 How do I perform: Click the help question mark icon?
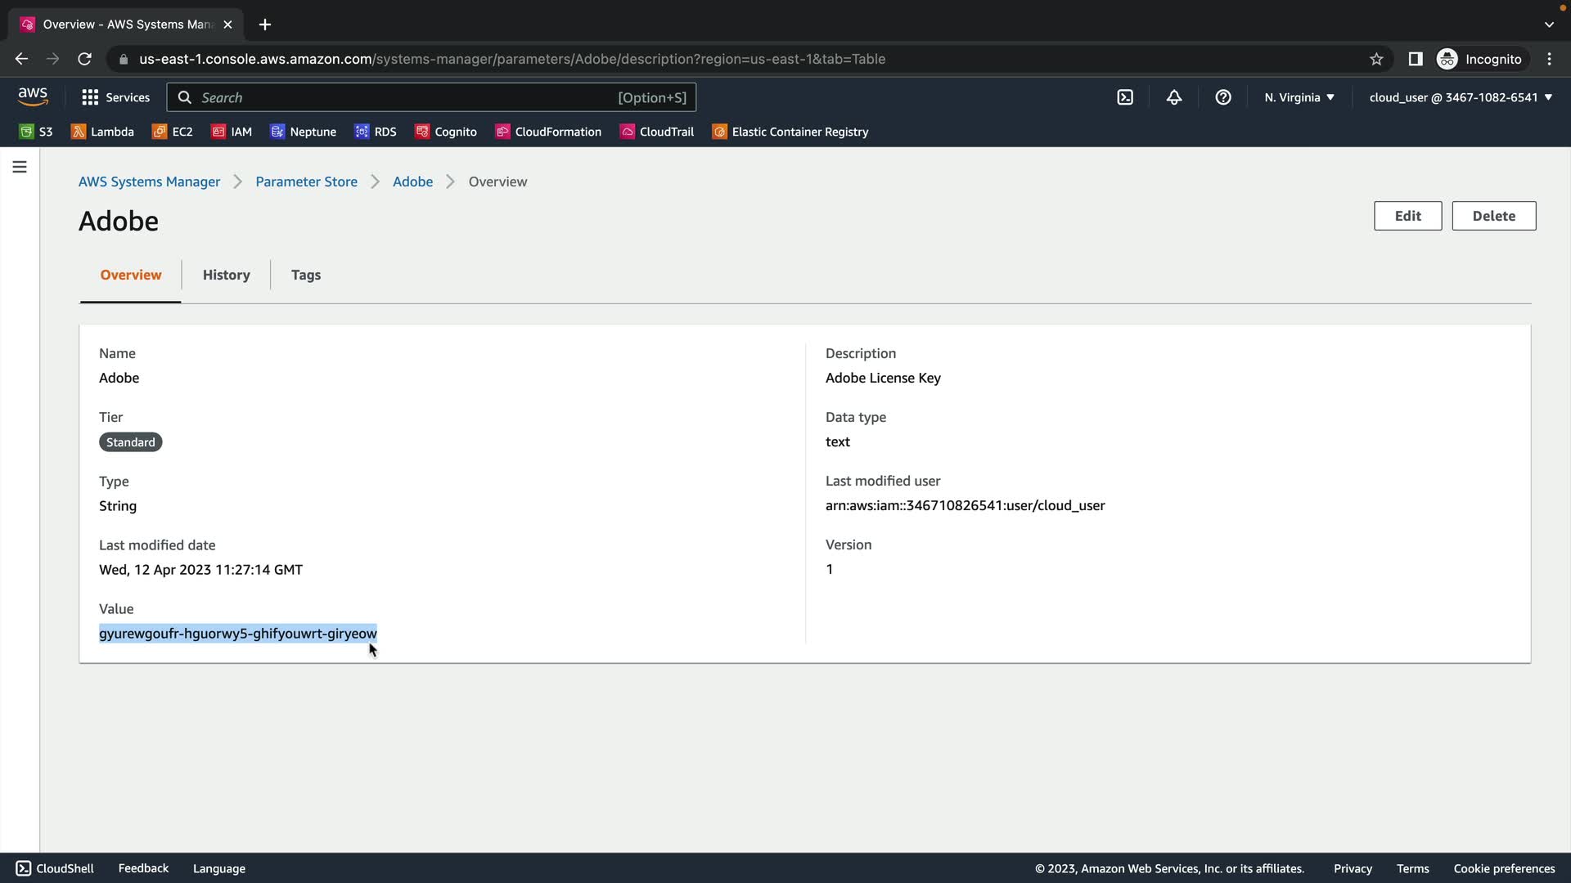(x=1223, y=97)
